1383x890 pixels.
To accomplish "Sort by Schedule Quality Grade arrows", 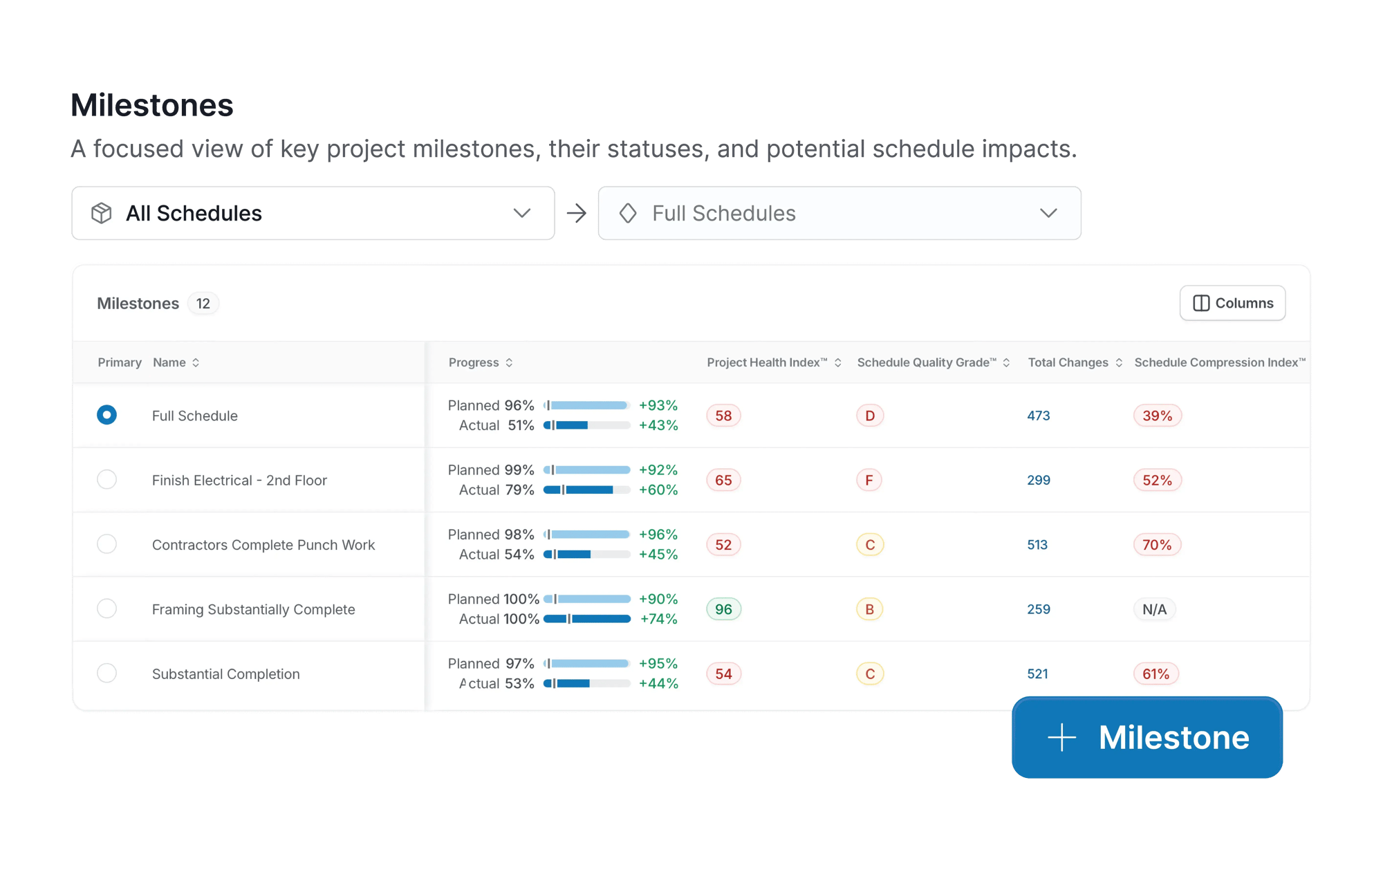I will [x=1006, y=362].
